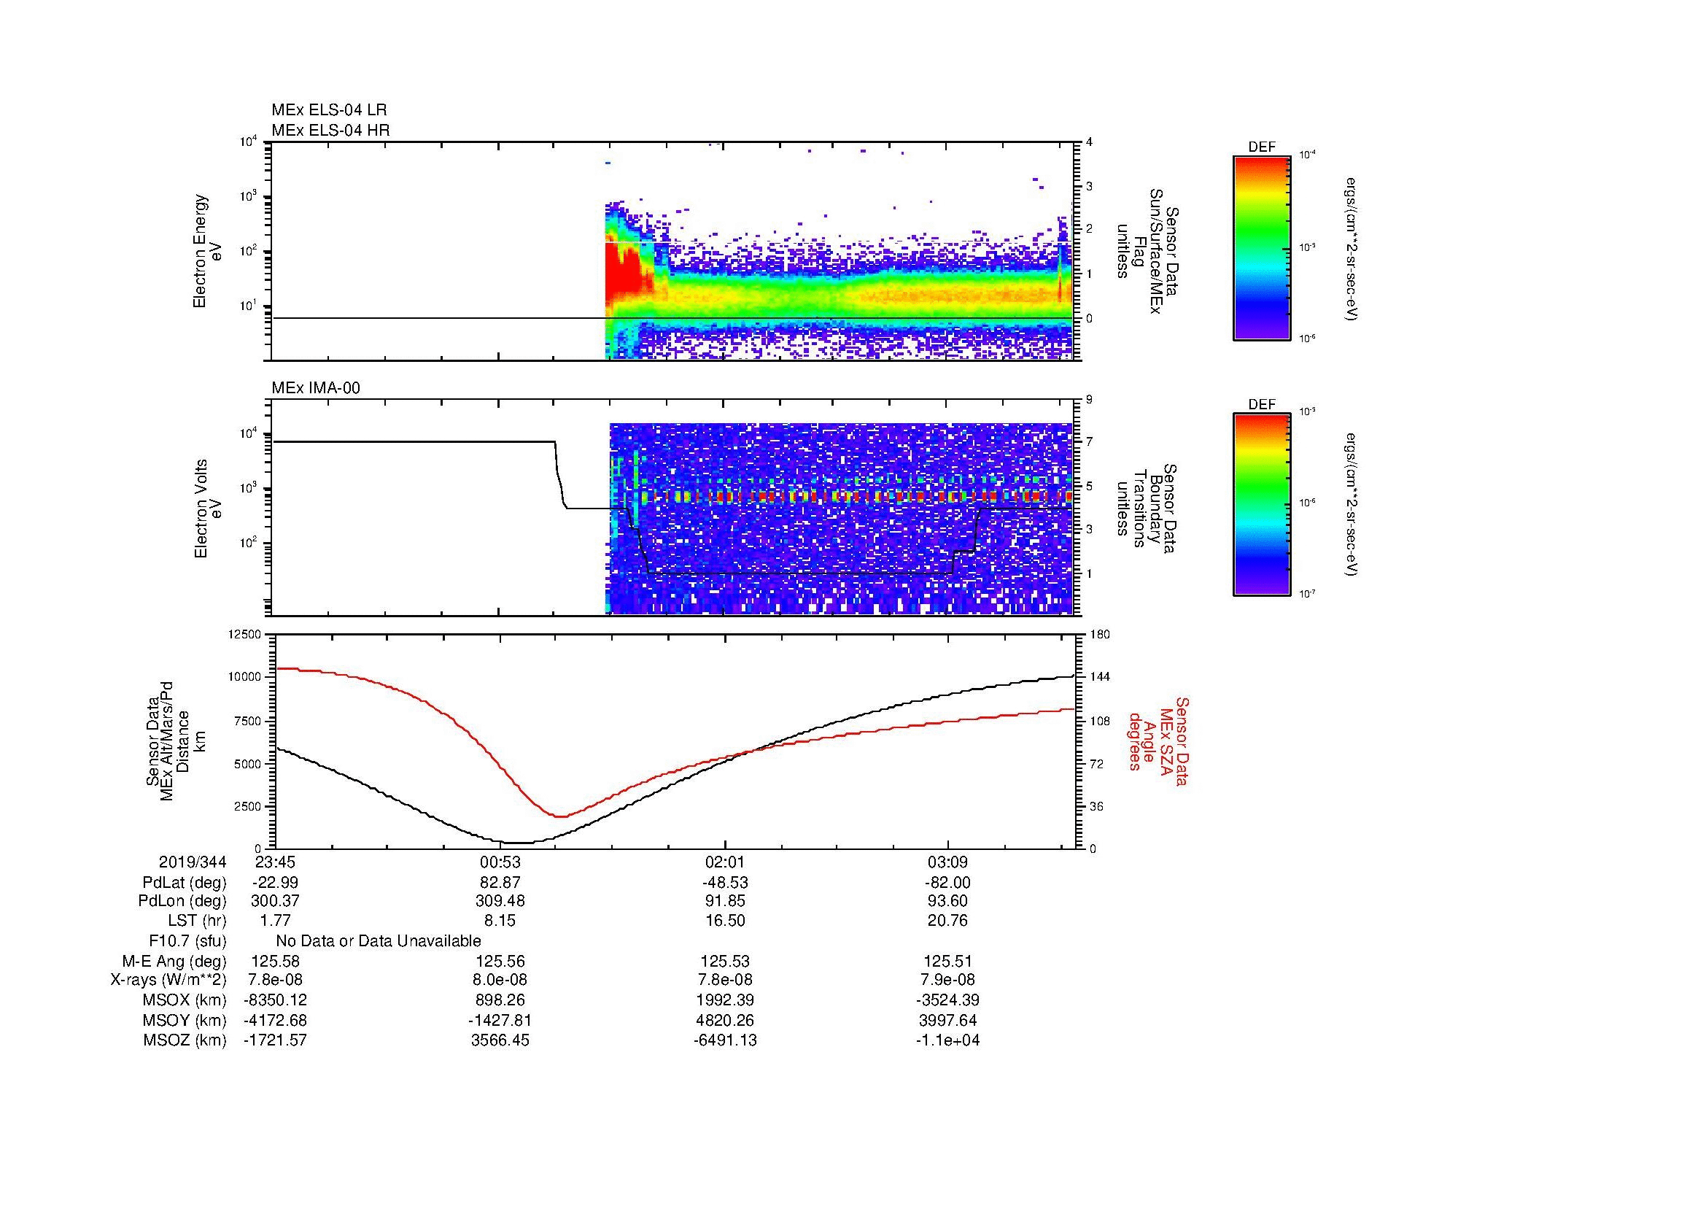
Task: Click the MSOX value -8350.12
Action: pos(275,1000)
